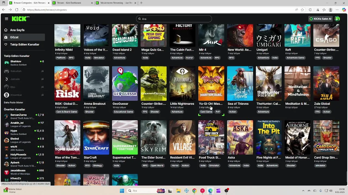Viewport: 348px width, 195px height.
Task: Click the KICKs Satın Al button
Action: point(321,19)
